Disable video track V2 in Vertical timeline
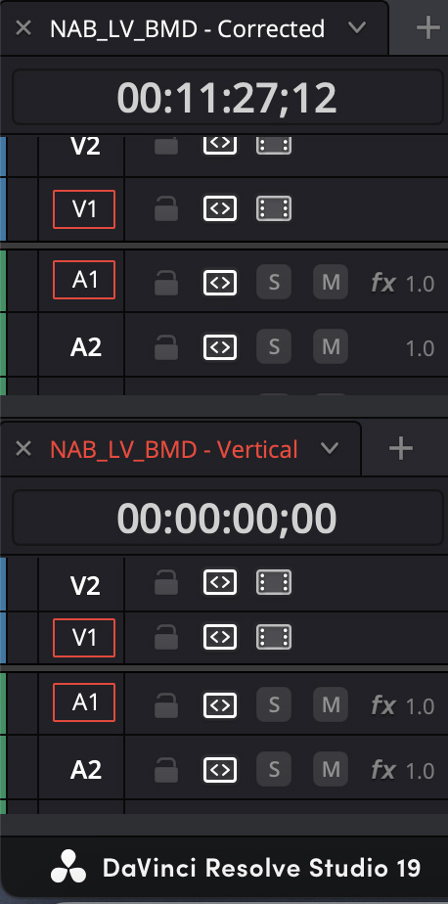Screen dimensions: 448x904 point(274,582)
